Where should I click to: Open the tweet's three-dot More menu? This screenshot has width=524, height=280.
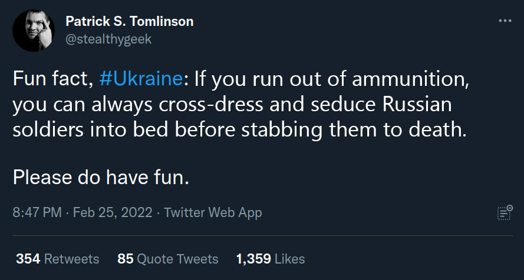click(505, 21)
